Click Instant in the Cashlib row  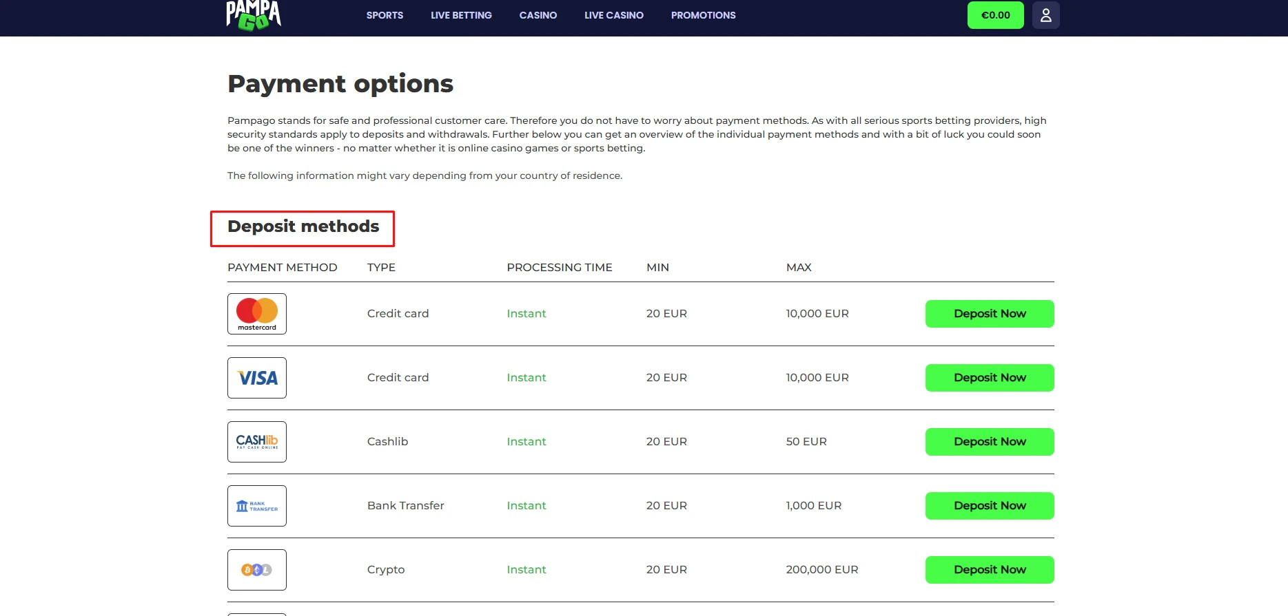click(527, 442)
